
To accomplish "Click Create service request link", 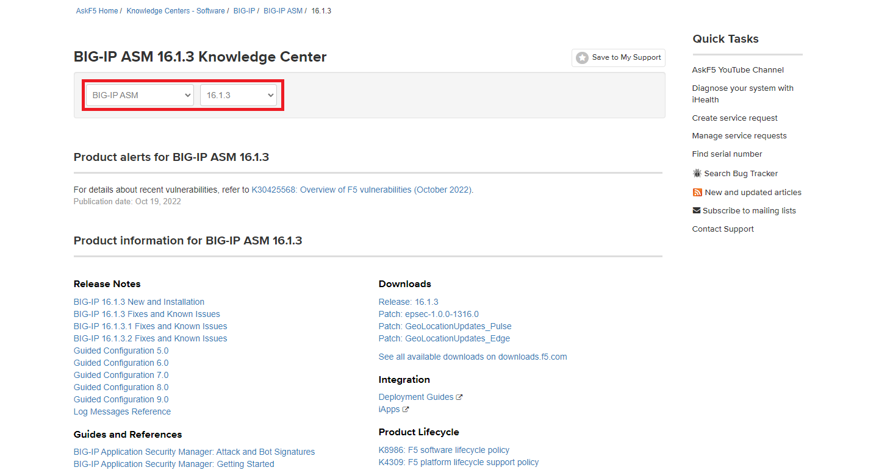I will 734,118.
